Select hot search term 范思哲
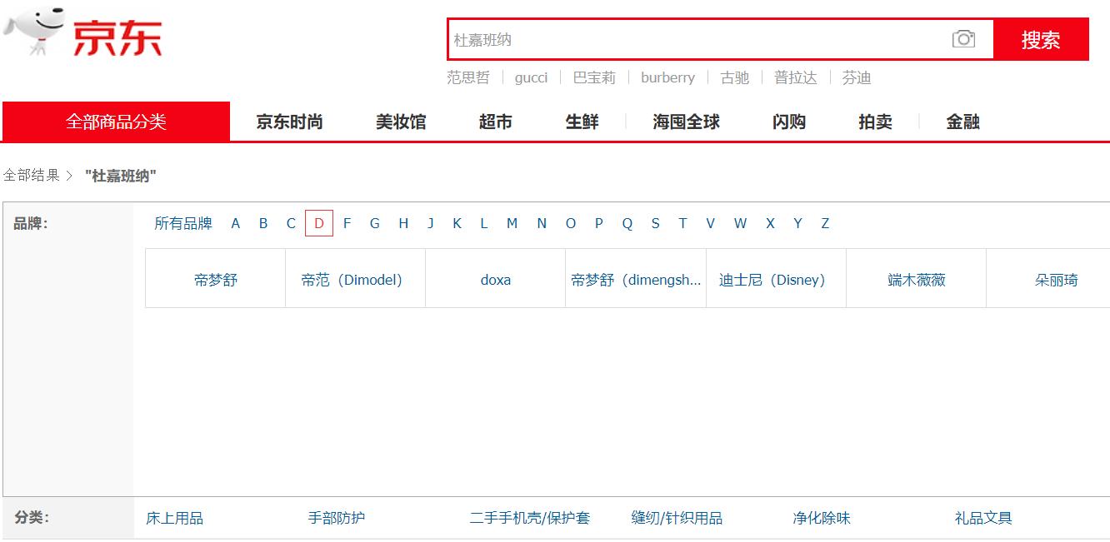1110x542 pixels. pos(468,77)
